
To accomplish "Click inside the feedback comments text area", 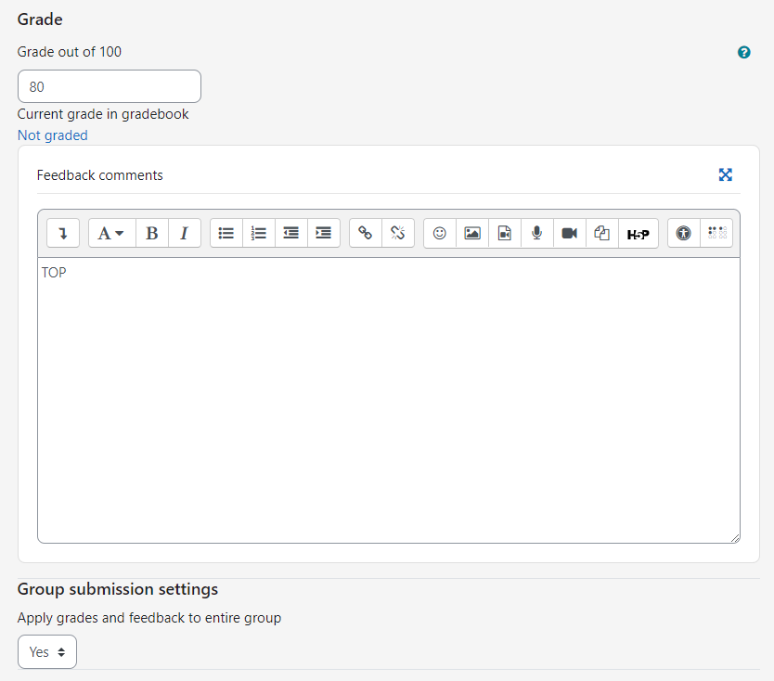I will click(x=389, y=400).
